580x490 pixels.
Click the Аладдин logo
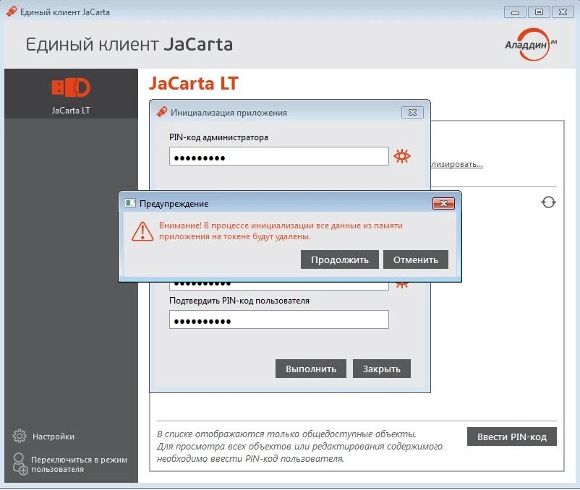[531, 45]
